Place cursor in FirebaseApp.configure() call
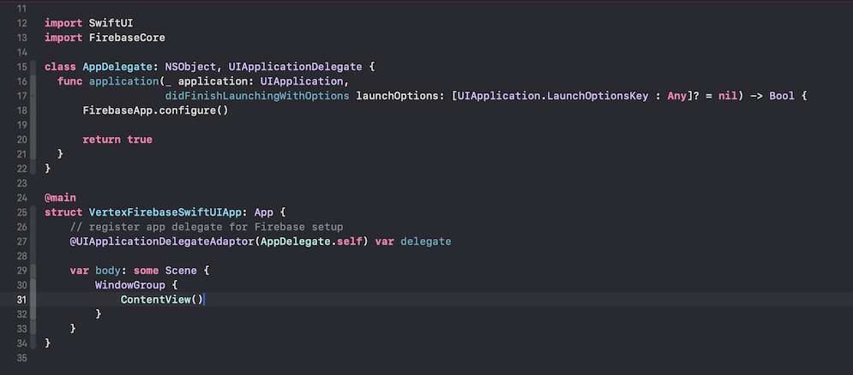The image size is (853, 375). (x=155, y=110)
